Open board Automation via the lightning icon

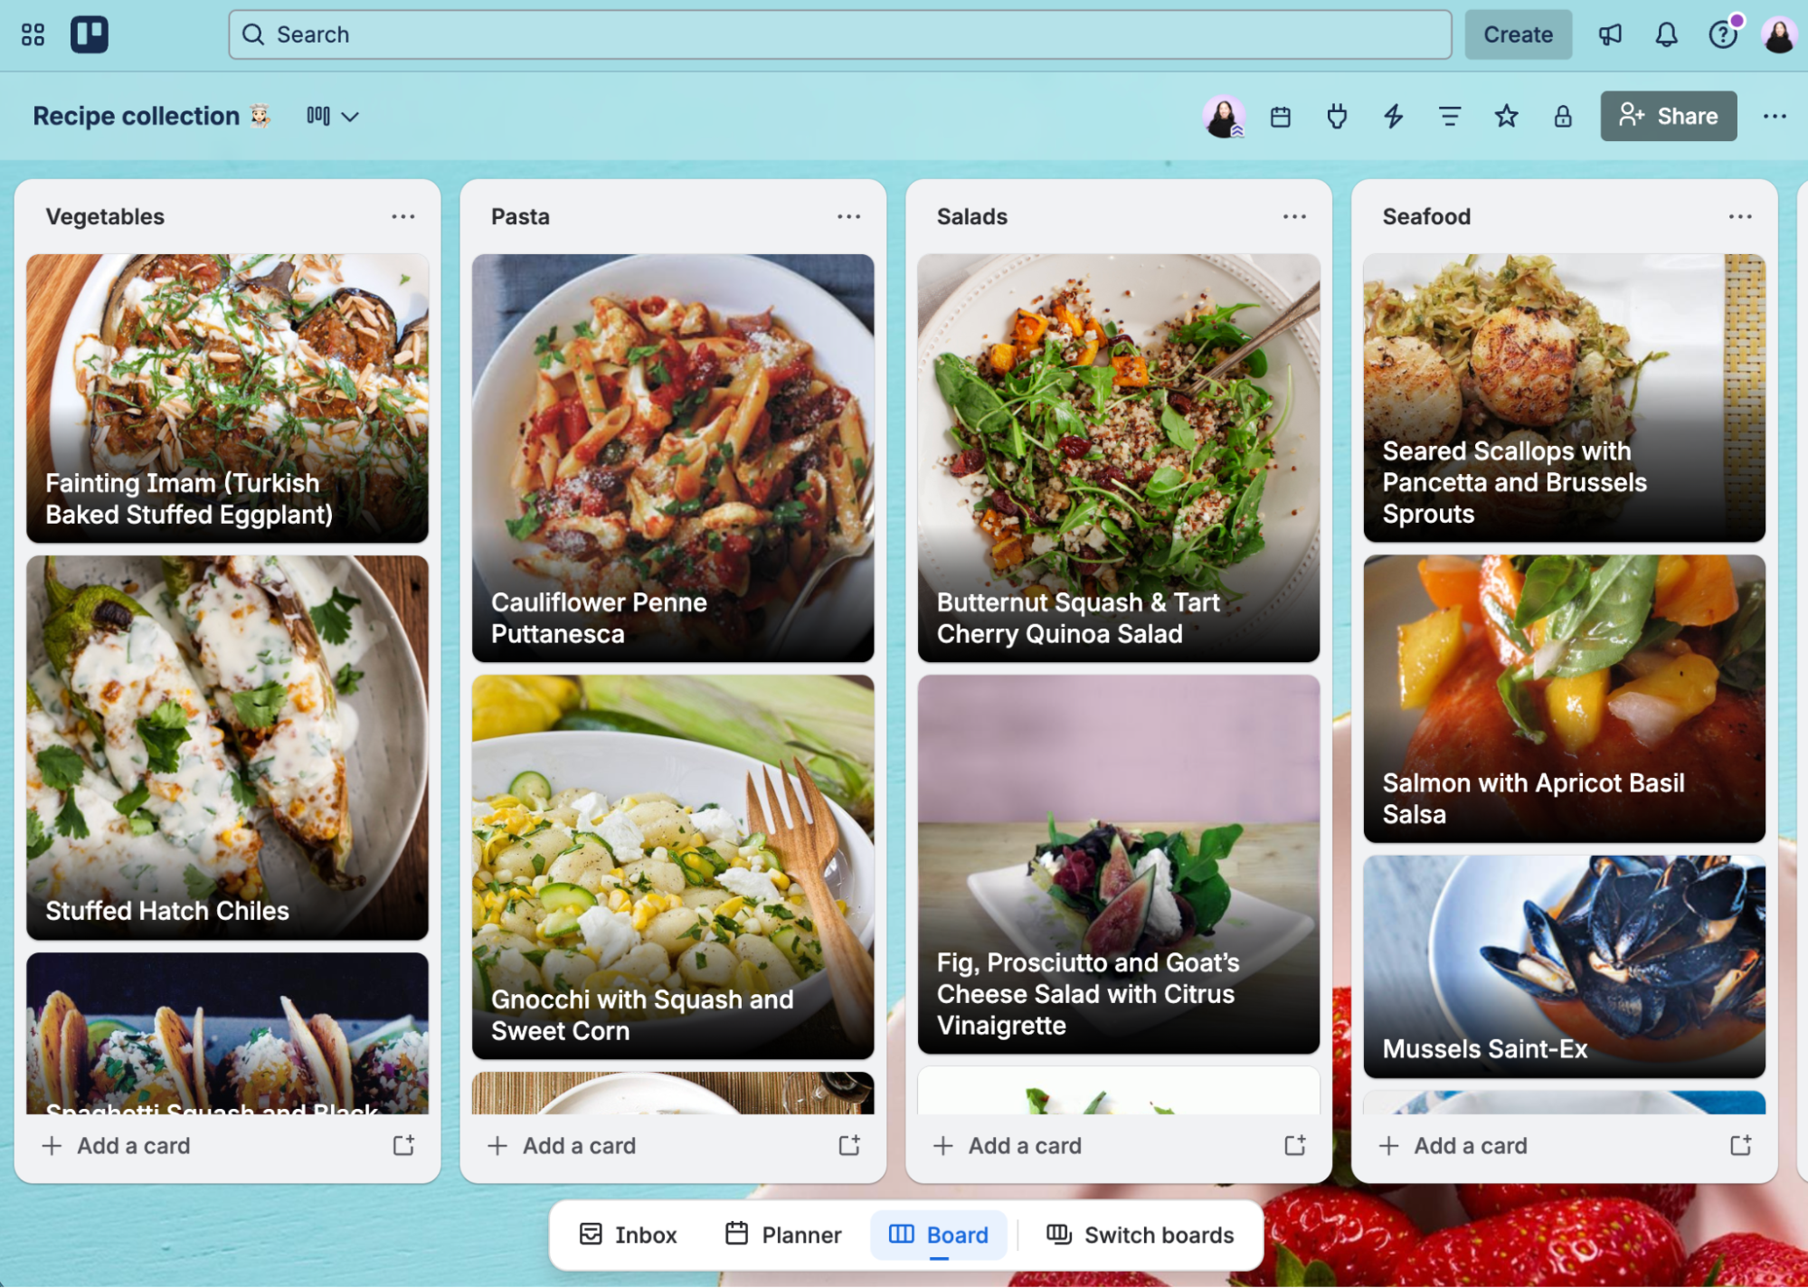(1393, 116)
